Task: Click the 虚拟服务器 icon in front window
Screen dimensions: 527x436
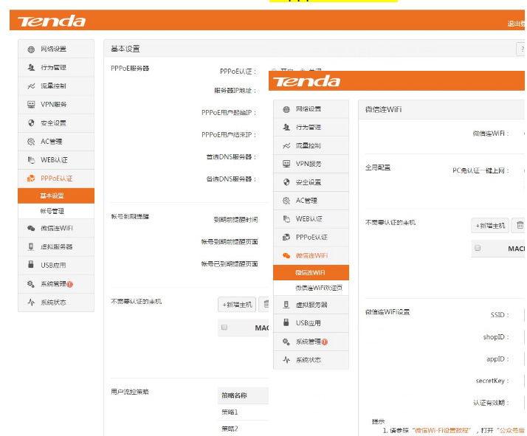Action: click(x=286, y=305)
